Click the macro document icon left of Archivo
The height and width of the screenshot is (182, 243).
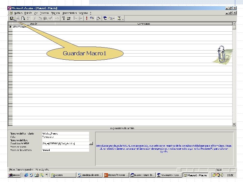coord(11,13)
